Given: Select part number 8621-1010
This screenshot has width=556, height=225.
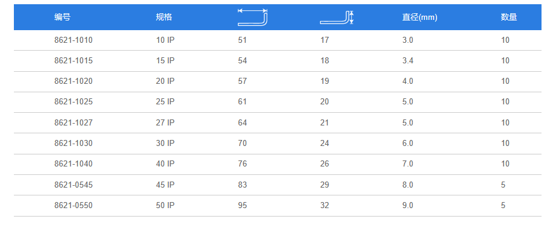Looking at the screenshot, I should 74,40.
